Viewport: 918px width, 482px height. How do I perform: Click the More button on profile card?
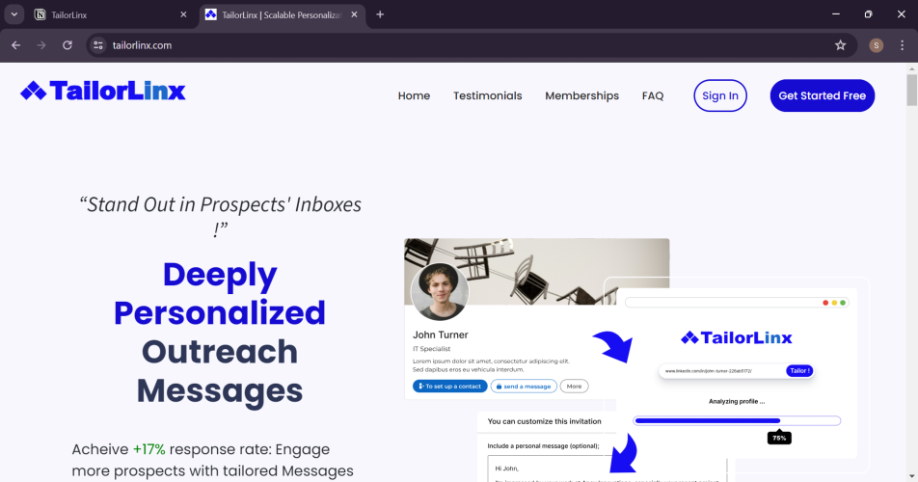[x=575, y=386]
